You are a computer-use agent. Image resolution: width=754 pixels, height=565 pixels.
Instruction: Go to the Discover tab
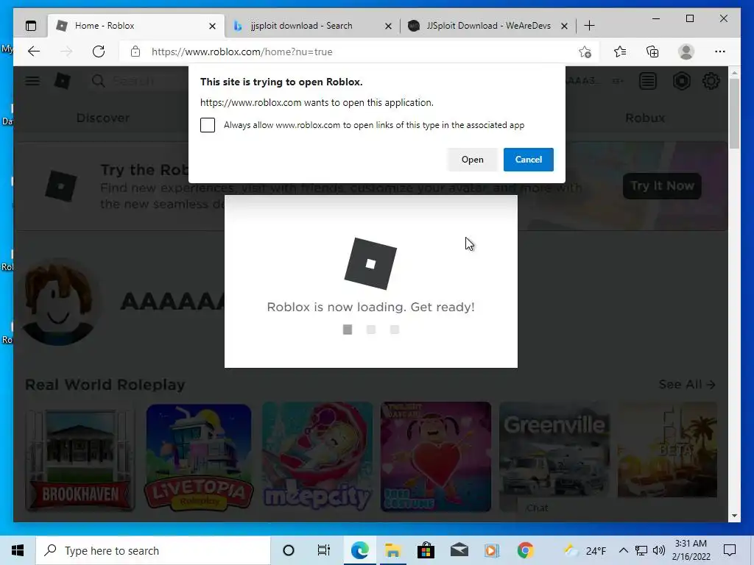[x=103, y=118]
